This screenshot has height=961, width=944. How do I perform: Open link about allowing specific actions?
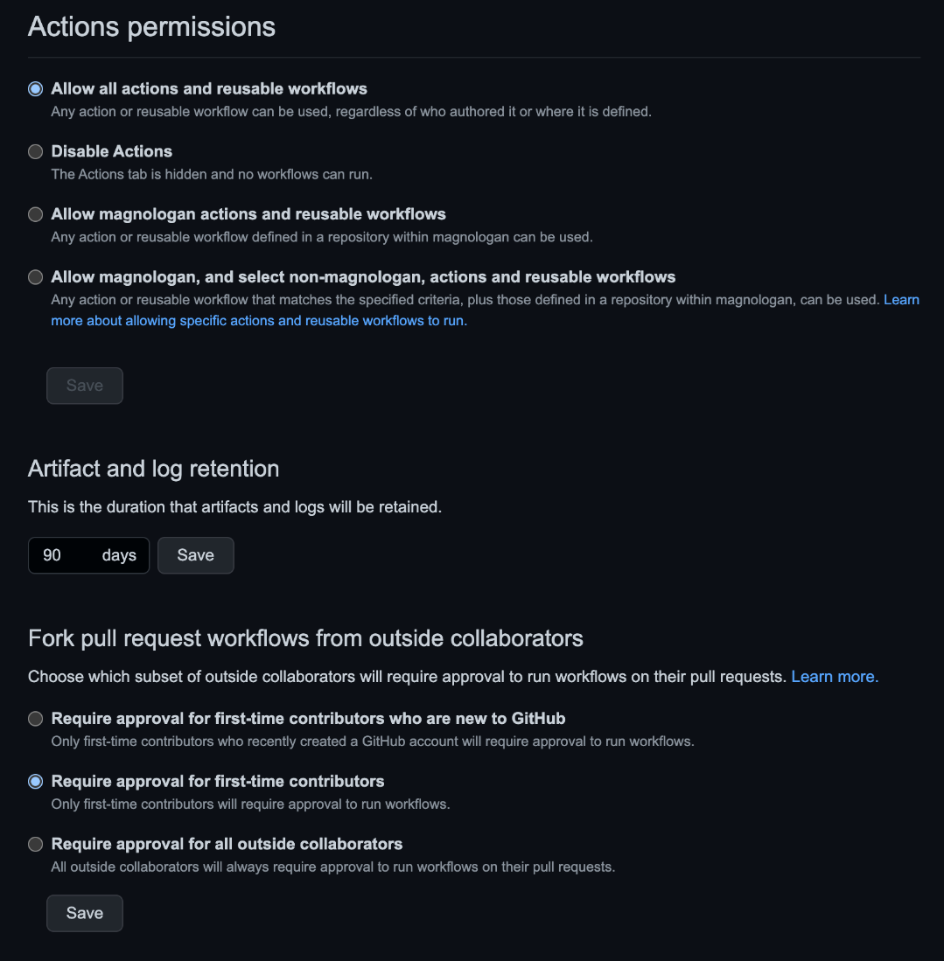pyautogui.click(x=259, y=321)
